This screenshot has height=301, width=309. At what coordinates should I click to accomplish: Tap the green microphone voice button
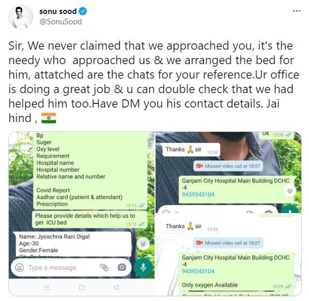pos(143,267)
